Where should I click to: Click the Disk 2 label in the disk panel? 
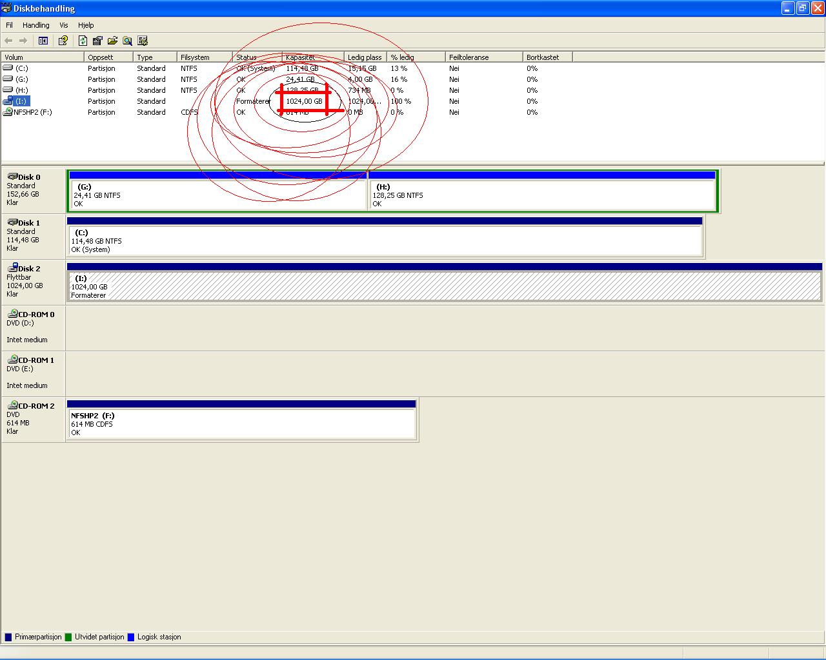click(29, 269)
